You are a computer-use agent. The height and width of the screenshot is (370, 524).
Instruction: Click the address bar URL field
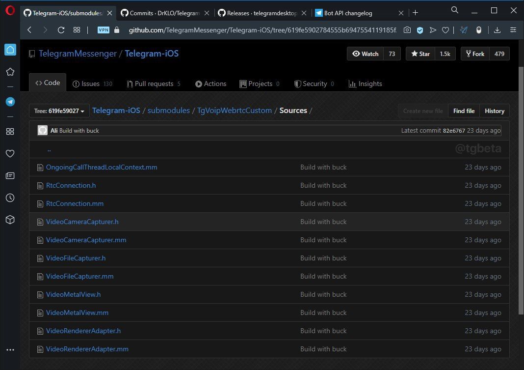click(260, 30)
